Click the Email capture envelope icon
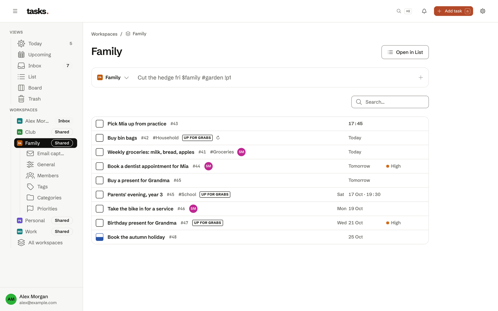 pyautogui.click(x=30, y=153)
